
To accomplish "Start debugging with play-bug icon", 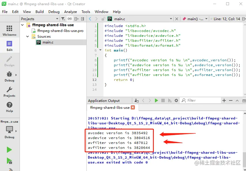I will pos(10,161).
